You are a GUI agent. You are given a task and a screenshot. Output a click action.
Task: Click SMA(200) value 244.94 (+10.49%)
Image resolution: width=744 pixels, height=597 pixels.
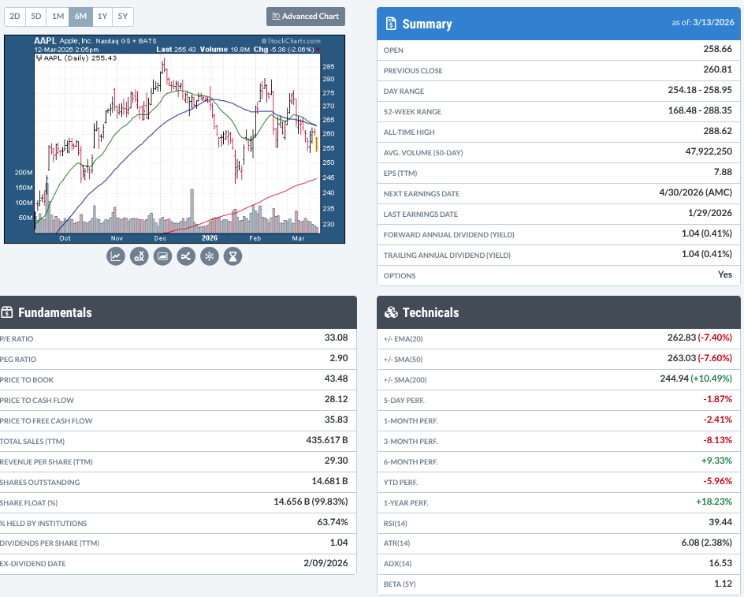[696, 379]
